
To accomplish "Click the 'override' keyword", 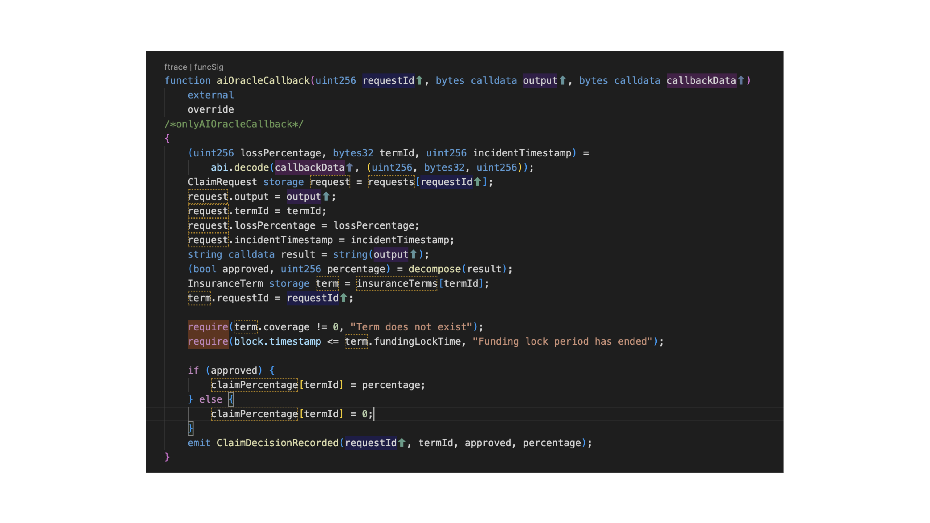I will tap(210, 109).
